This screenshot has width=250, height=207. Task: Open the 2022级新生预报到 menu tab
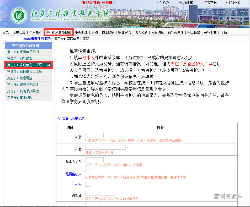point(58,32)
